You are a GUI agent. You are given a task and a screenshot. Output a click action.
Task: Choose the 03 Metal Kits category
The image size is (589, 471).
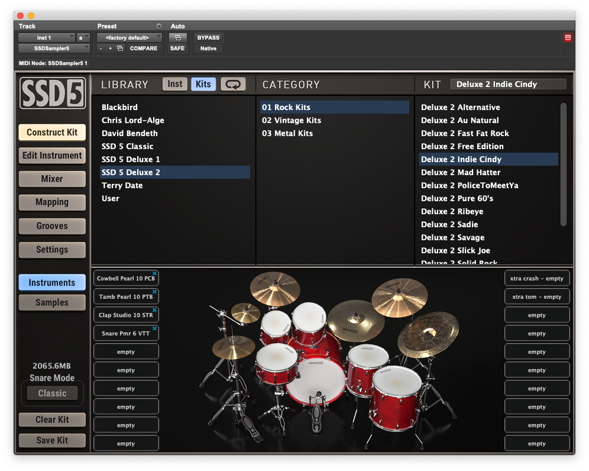(x=335, y=133)
